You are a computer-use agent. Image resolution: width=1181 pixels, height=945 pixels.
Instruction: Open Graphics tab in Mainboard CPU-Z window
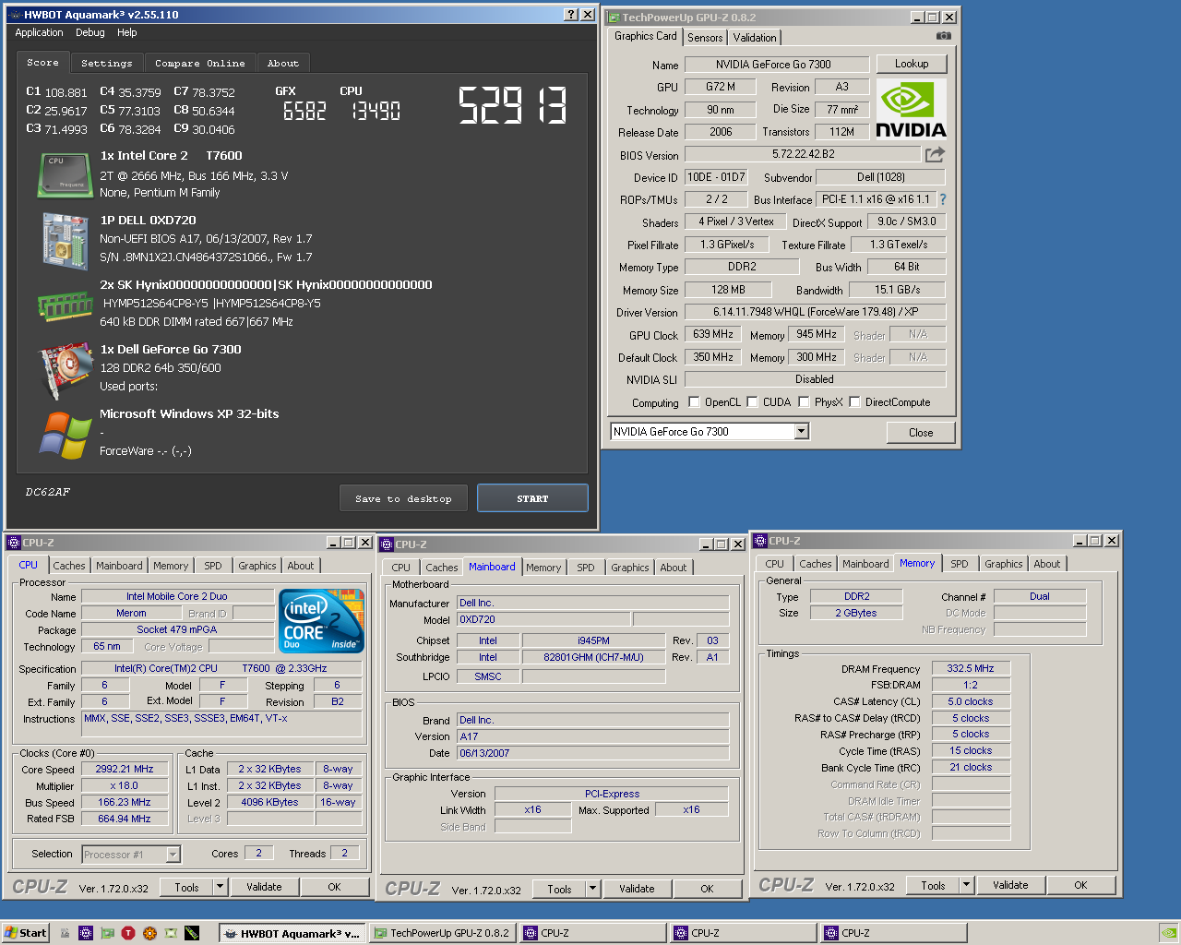tap(630, 568)
